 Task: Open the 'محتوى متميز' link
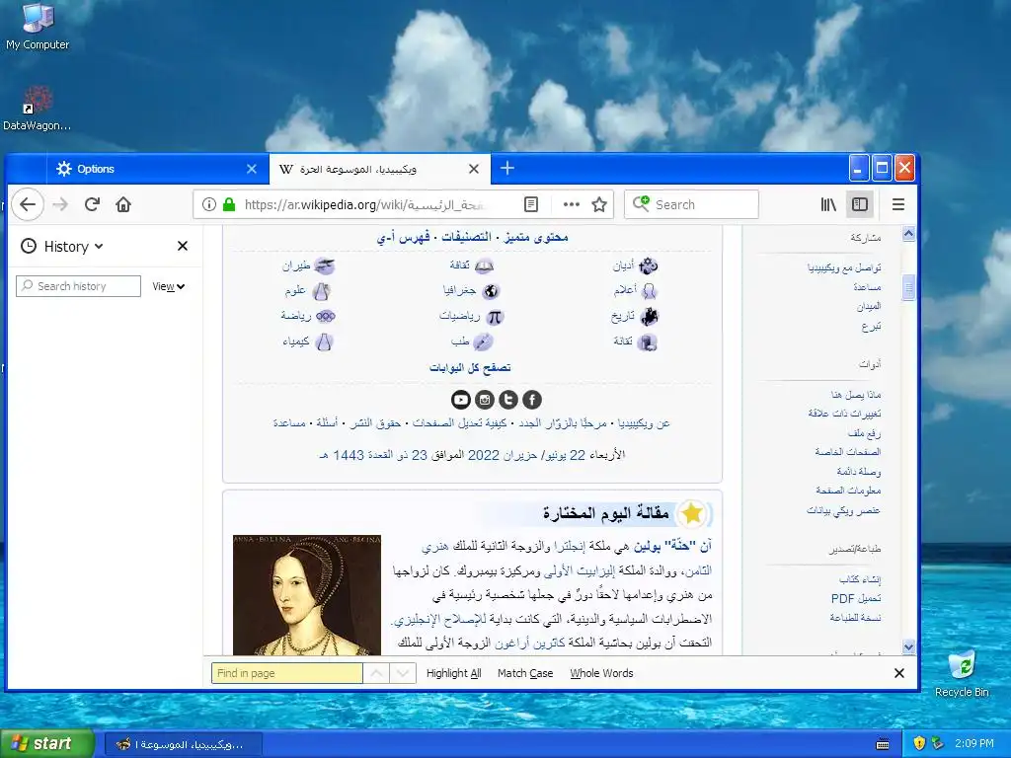[x=536, y=237]
